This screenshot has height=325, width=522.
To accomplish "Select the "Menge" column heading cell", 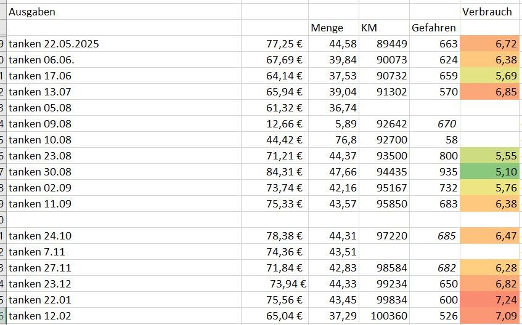I will (327, 28).
